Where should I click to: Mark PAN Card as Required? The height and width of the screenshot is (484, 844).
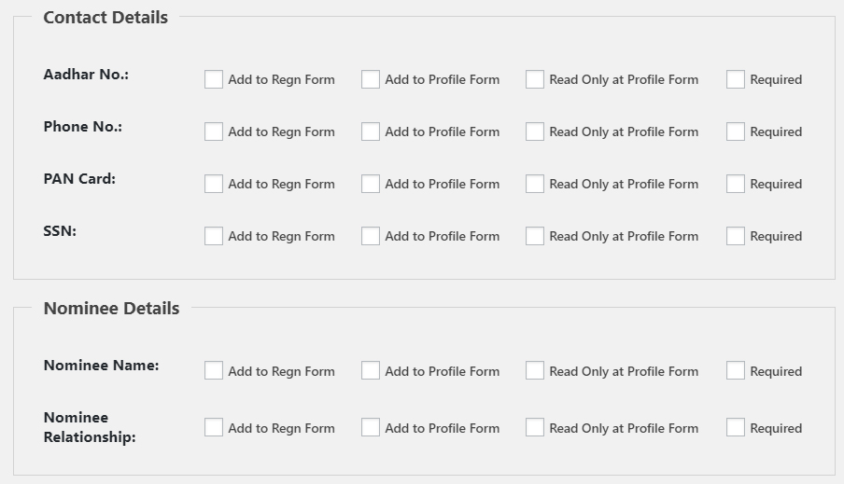[x=736, y=184]
